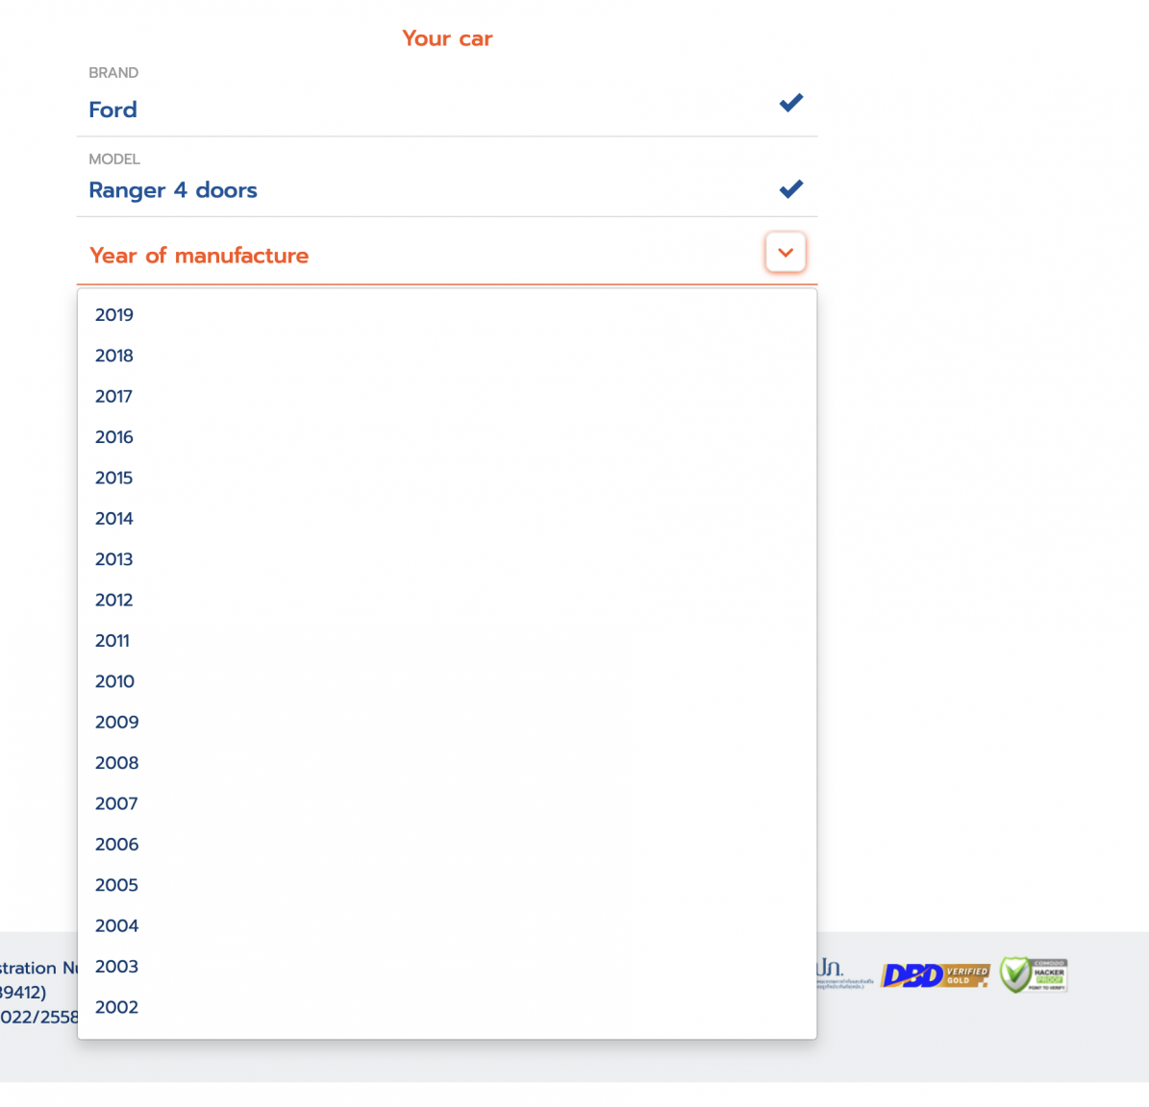Click the Your car heading
The image size is (1149, 1107).
click(x=447, y=38)
